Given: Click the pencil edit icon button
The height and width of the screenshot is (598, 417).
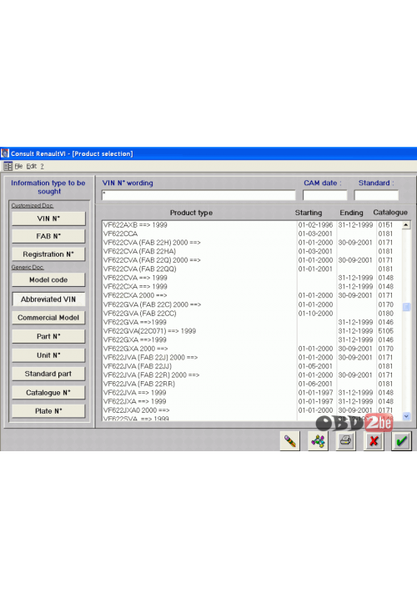Looking at the screenshot, I should [289, 441].
